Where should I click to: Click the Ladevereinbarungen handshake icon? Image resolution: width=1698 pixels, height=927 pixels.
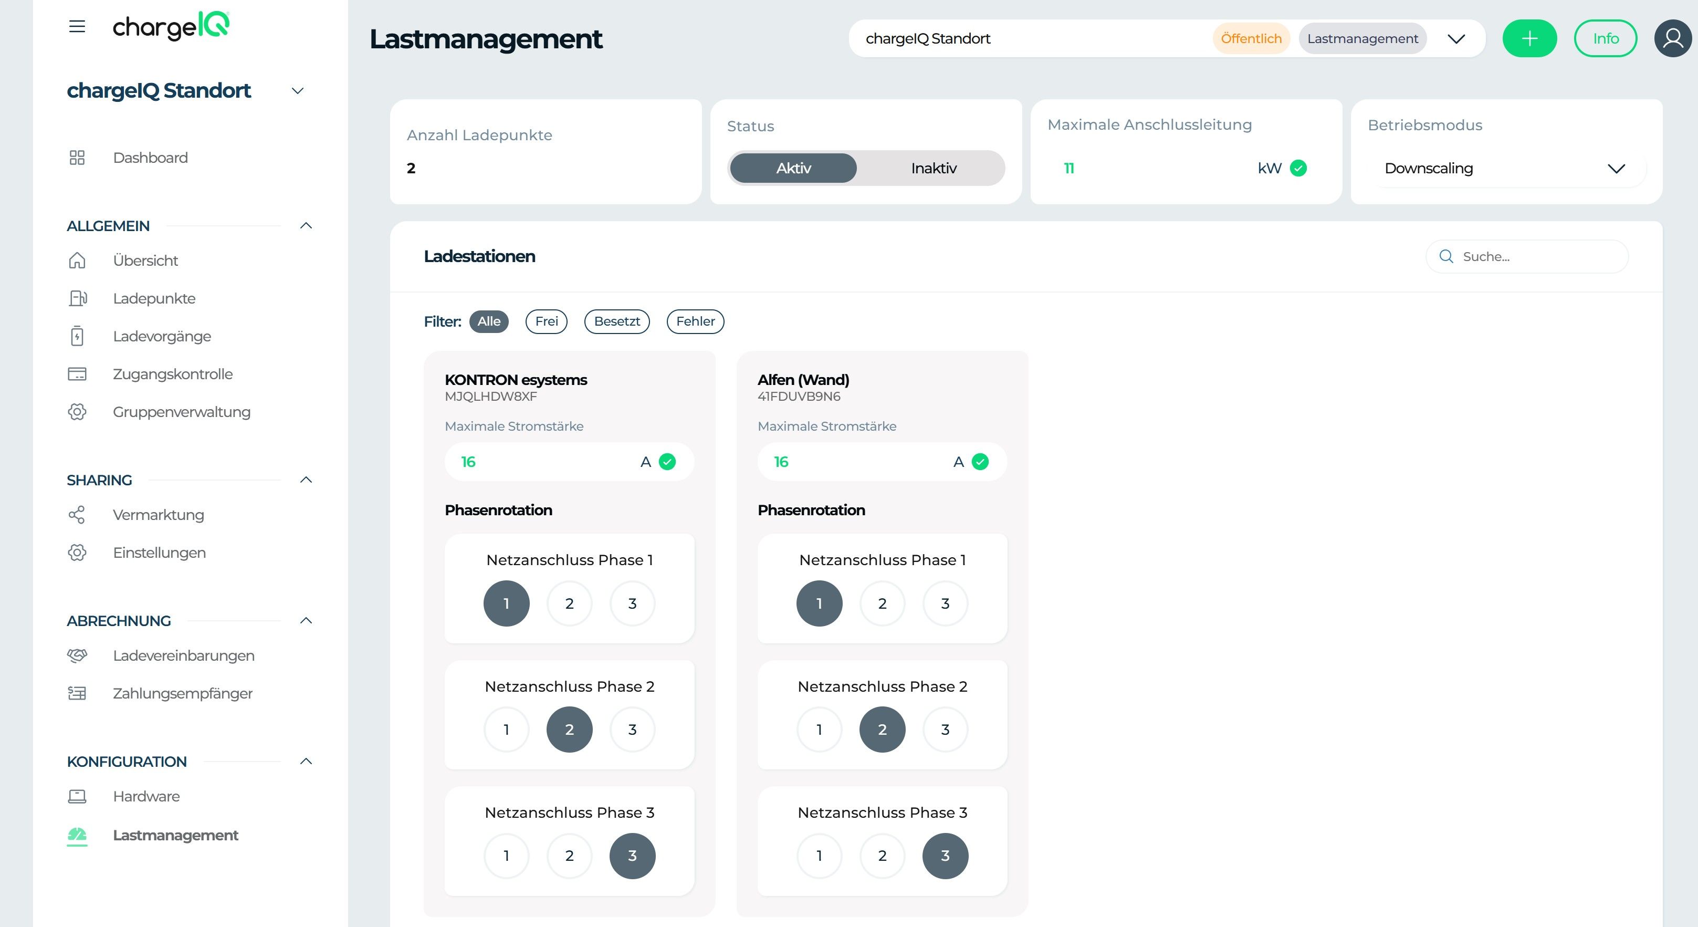coord(77,655)
